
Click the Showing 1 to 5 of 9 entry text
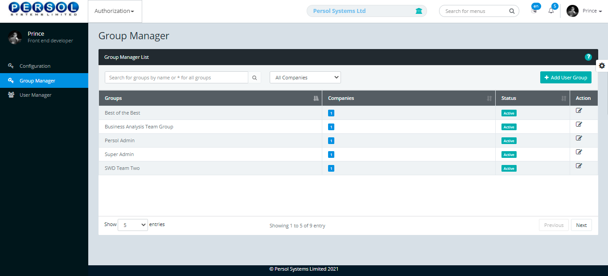point(297,226)
